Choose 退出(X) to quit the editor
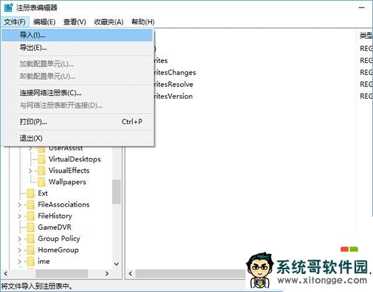 tap(77, 138)
